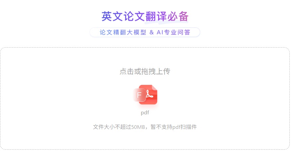
Task: Click the "点击或拖拽上传" upload prompt
Action: click(145, 71)
